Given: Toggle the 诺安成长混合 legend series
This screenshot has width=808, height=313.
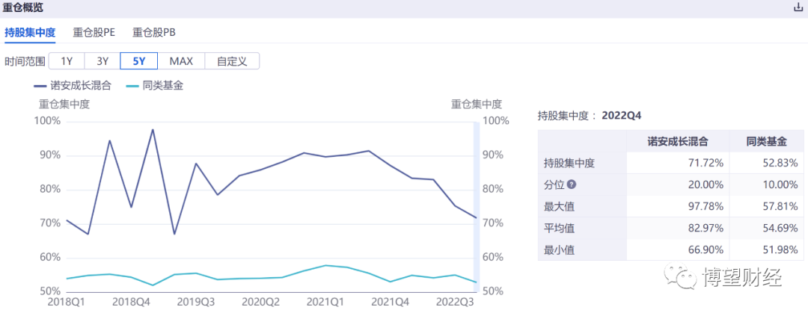Looking at the screenshot, I should point(73,86).
